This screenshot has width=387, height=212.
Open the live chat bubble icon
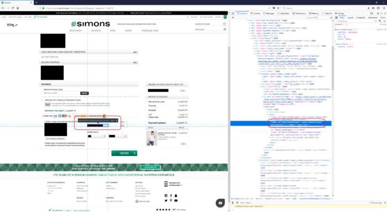click(x=220, y=203)
